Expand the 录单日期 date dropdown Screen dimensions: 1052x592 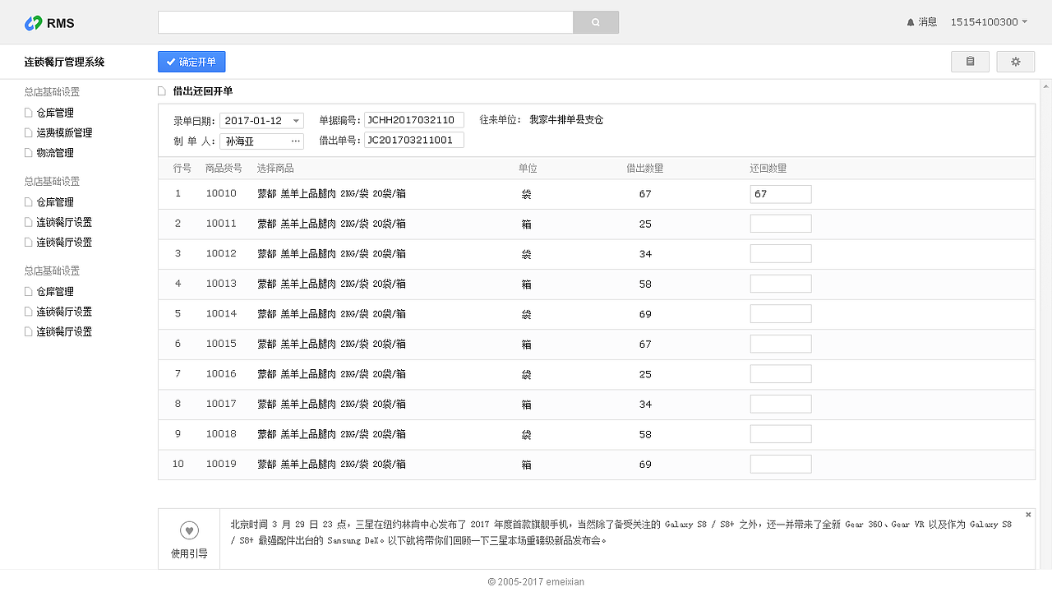297,121
